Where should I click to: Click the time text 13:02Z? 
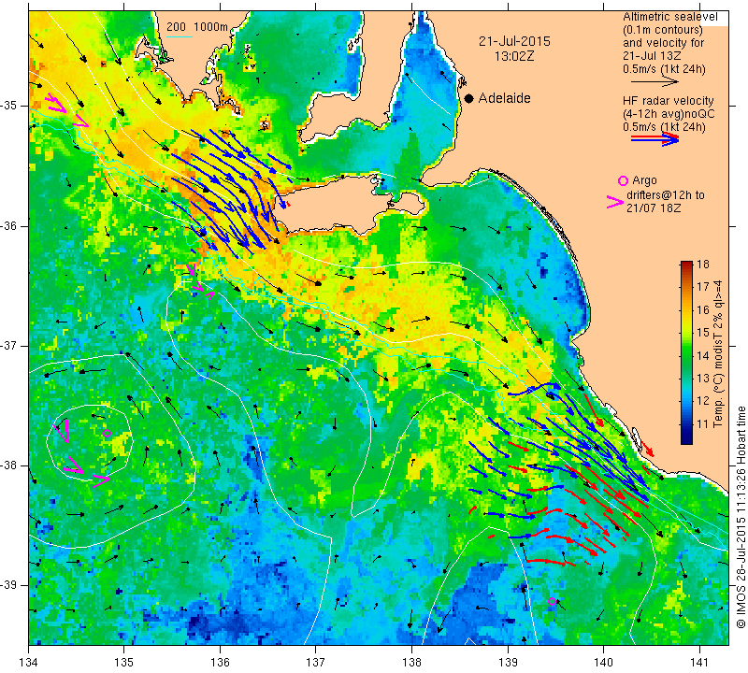click(514, 56)
